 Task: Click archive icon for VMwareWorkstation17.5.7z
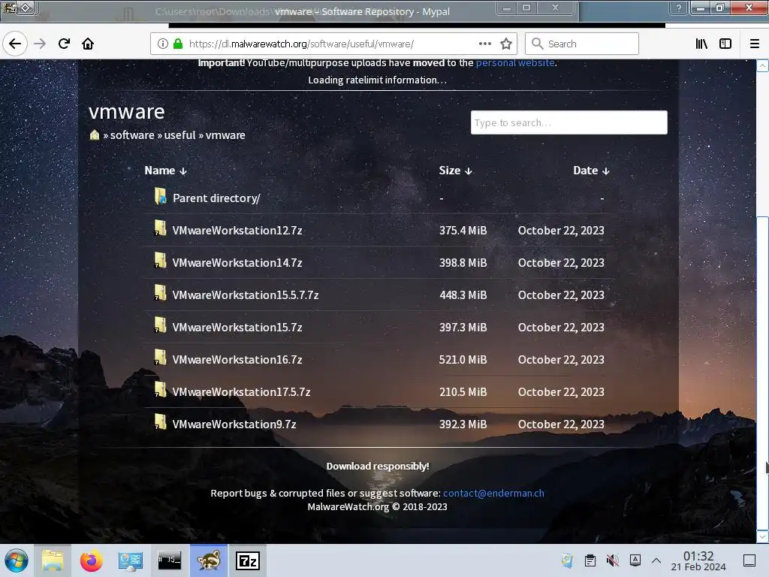(x=161, y=390)
